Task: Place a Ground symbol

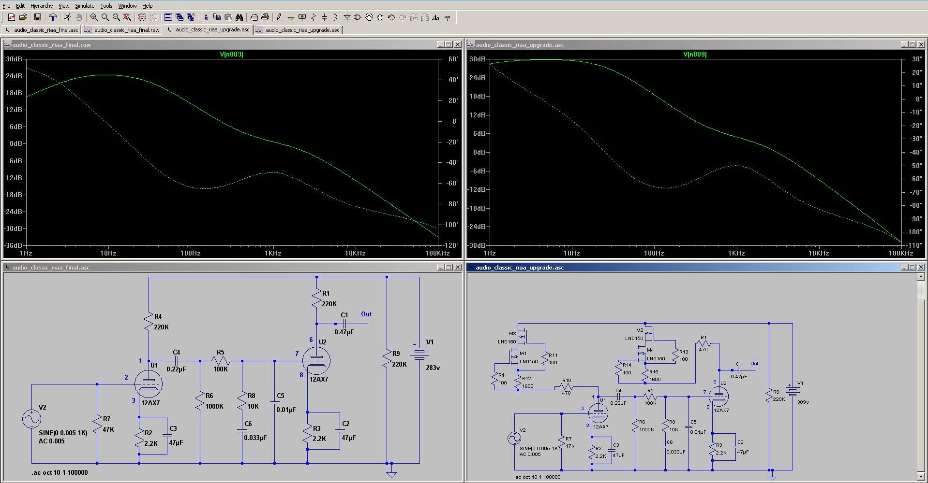Action: [291, 17]
